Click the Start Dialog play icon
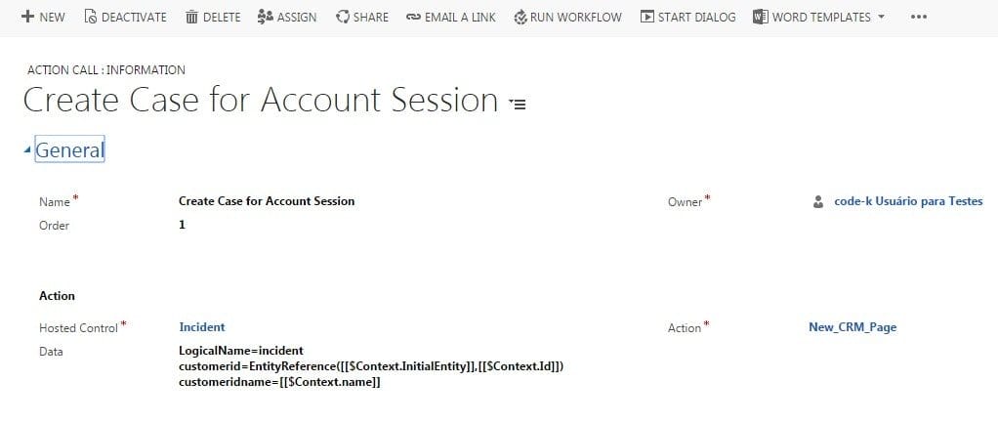The image size is (998, 424). [647, 17]
